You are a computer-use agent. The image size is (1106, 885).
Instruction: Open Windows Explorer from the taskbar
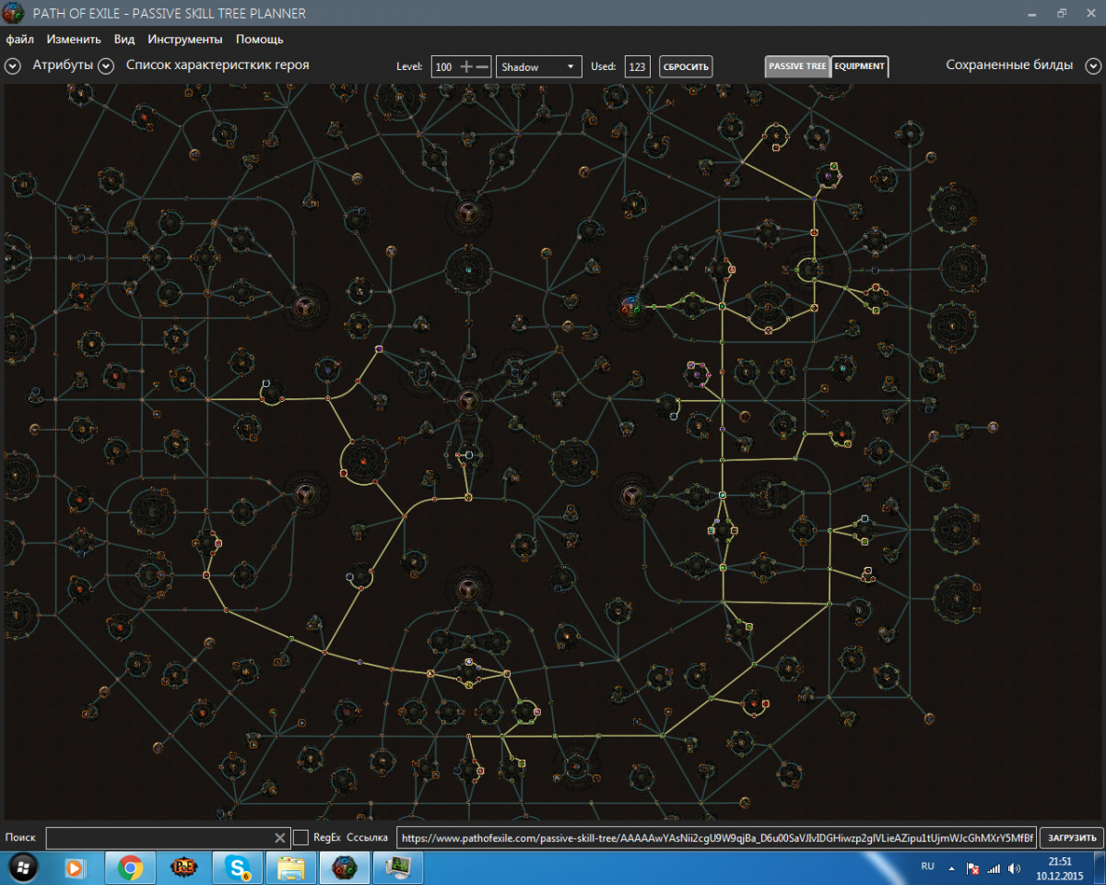click(x=290, y=868)
